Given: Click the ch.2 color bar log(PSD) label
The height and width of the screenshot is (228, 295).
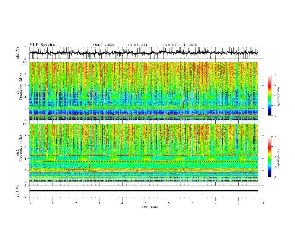Looking at the screenshot, I should [279, 158].
